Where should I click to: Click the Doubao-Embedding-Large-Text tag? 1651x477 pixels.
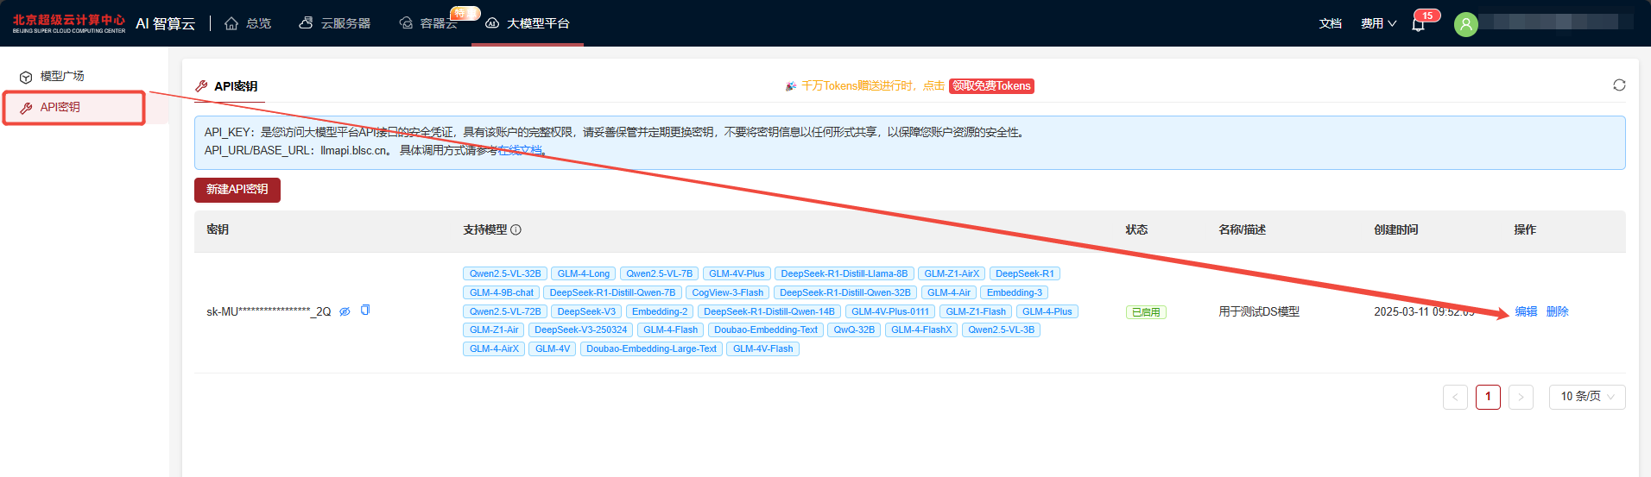pos(651,349)
